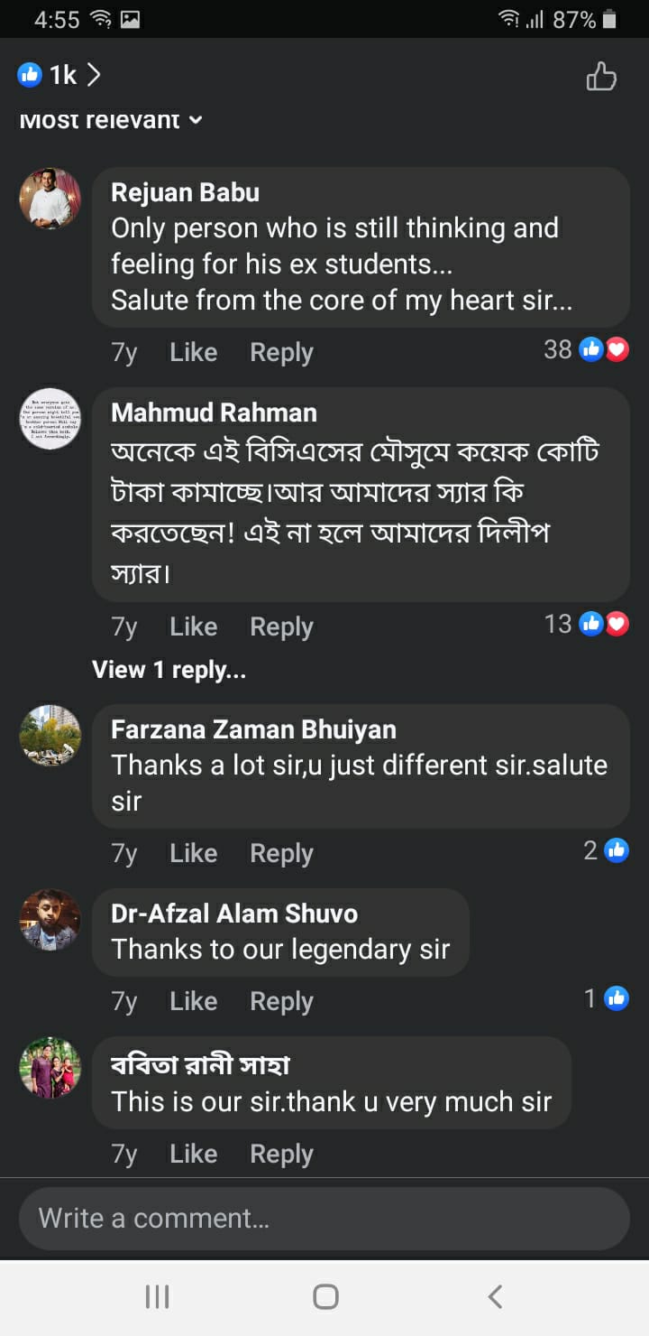This screenshot has height=1336, width=649.
Task: Like Dr-Afzal Alam Shuvo's comment
Action: click(x=193, y=1001)
